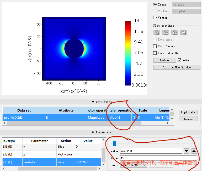
Task: Click the padlock icon in Plot settings
Action: pyautogui.click(x=184, y=33)
